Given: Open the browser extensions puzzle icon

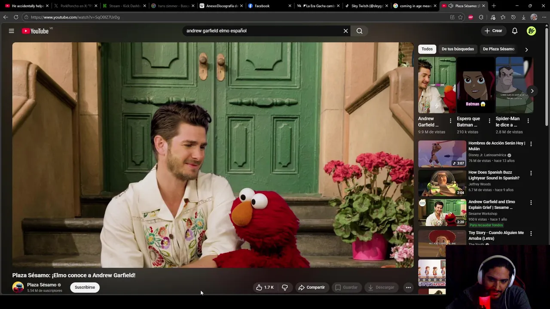Looking at the screenshot, I should pyautogui.click(x=481, y=17).
